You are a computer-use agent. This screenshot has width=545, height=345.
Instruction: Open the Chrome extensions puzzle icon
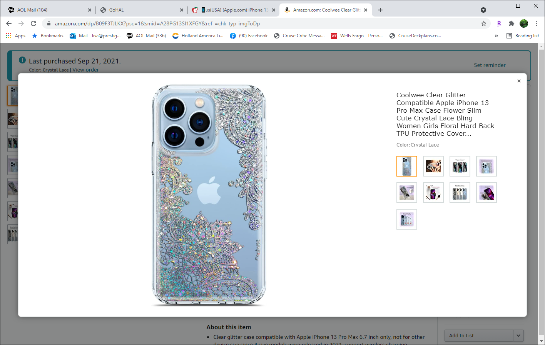(511, 23)
